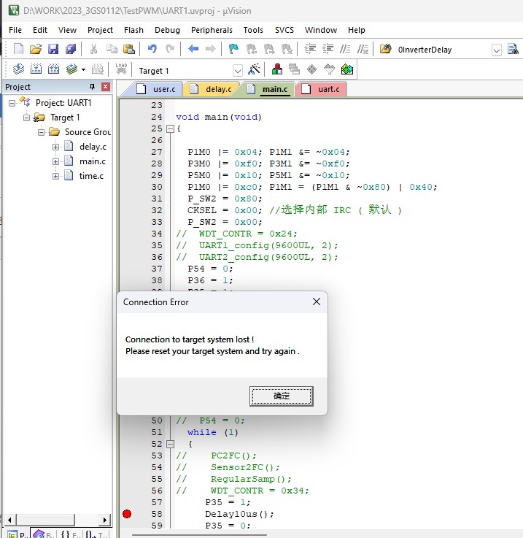Switch to the user.c editor tab
The image size is (523, 538).
pyautogui.click(x=156, y=89)
